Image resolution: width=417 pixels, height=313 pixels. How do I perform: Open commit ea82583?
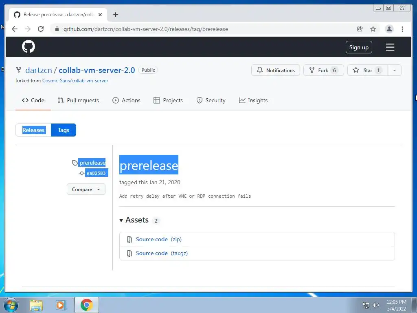pos(96,173)
